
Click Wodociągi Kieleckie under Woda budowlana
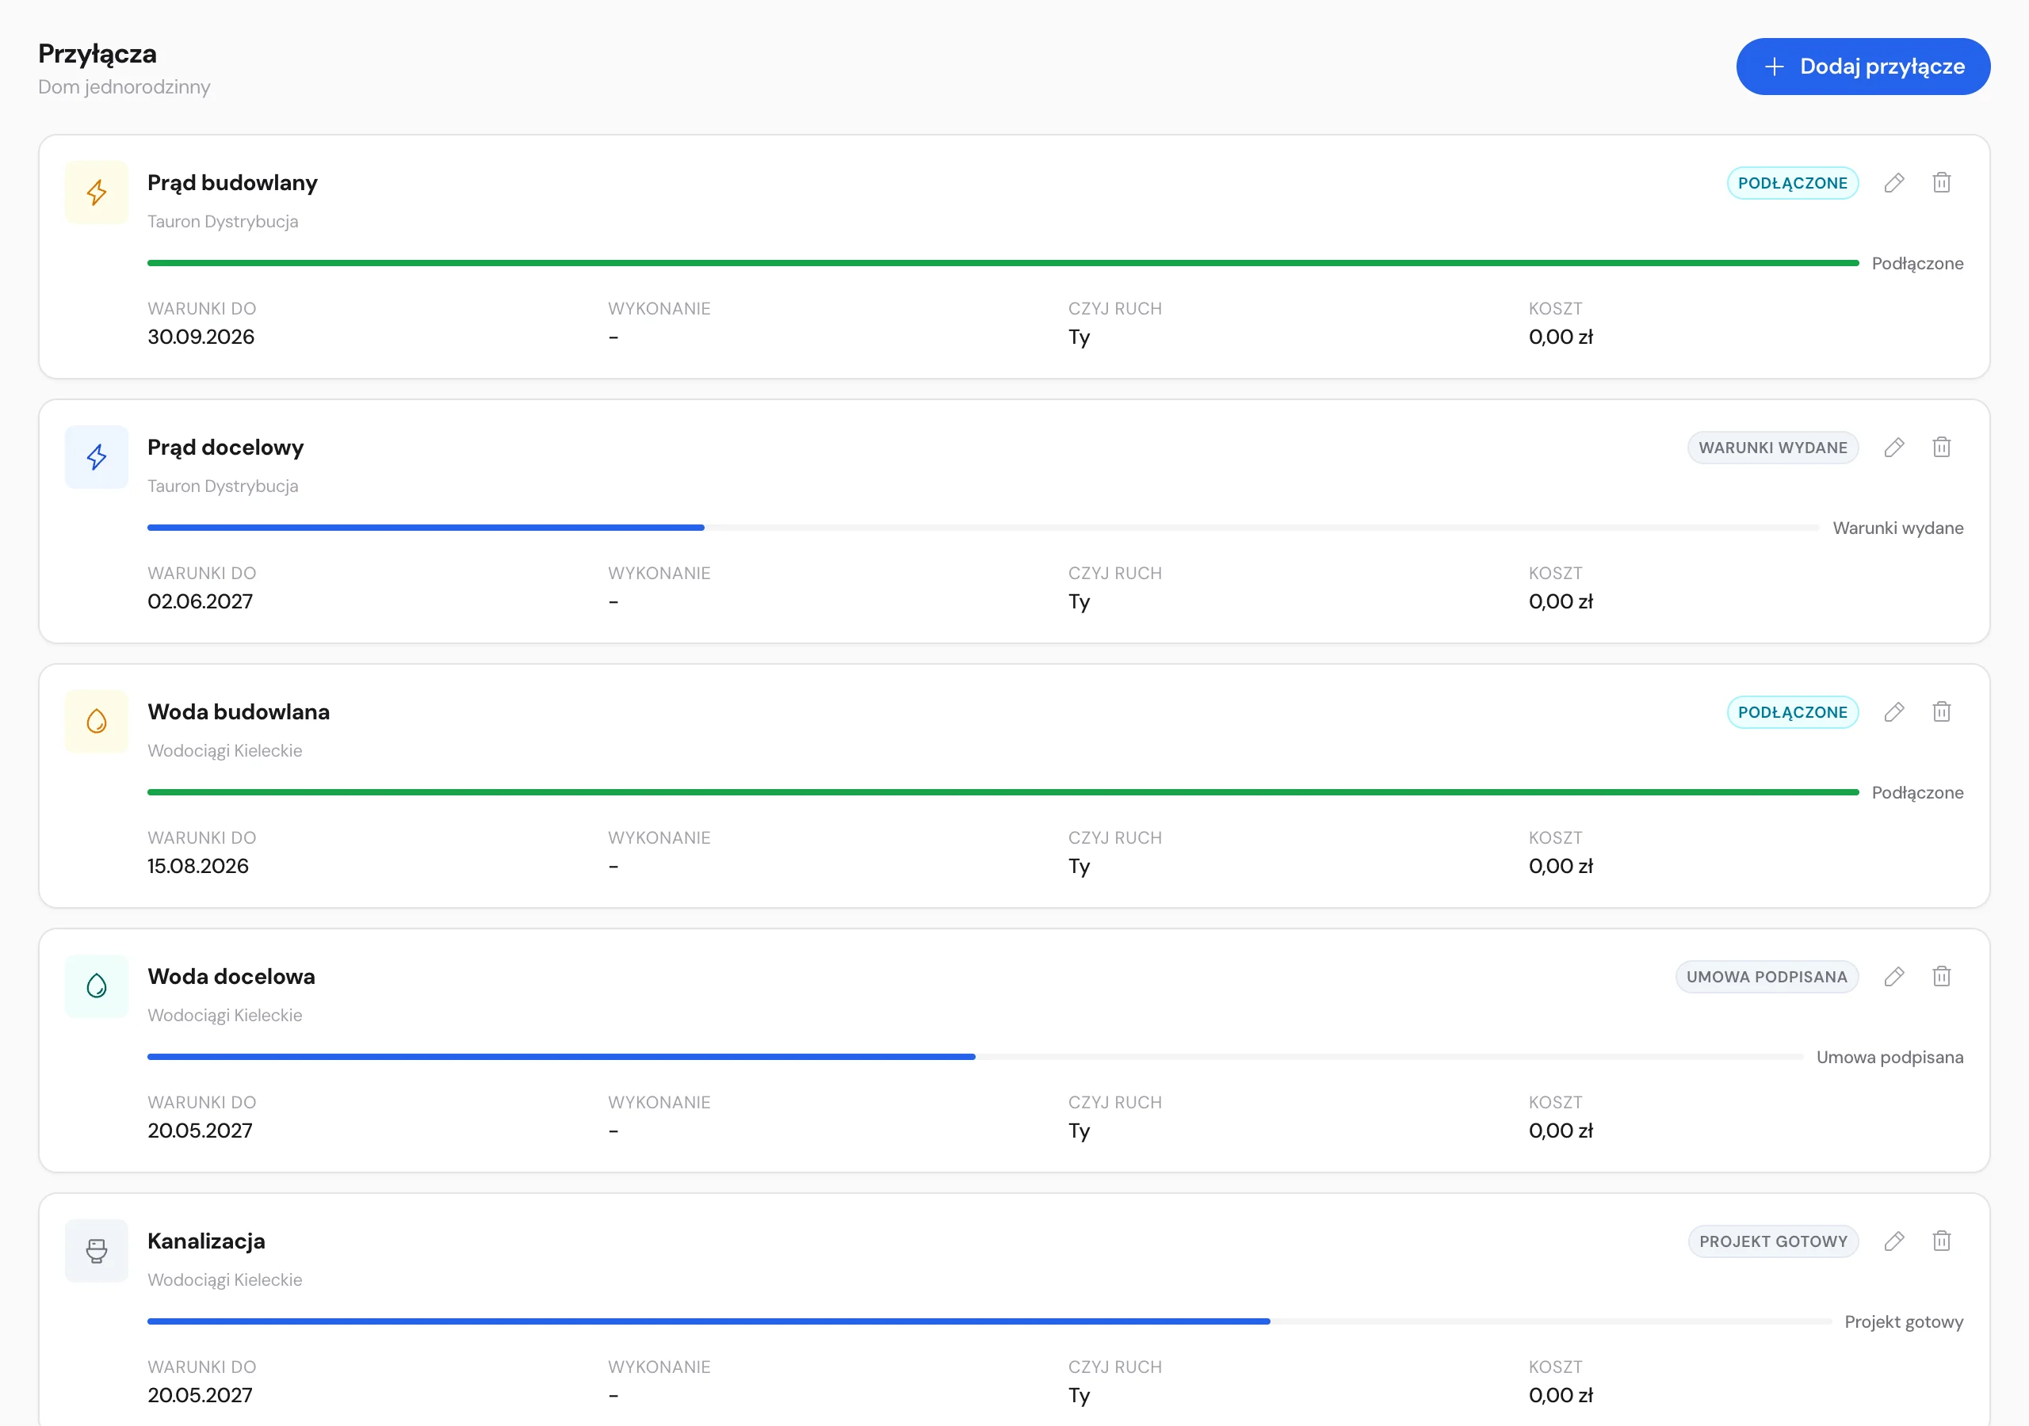(x=224, y=751)
